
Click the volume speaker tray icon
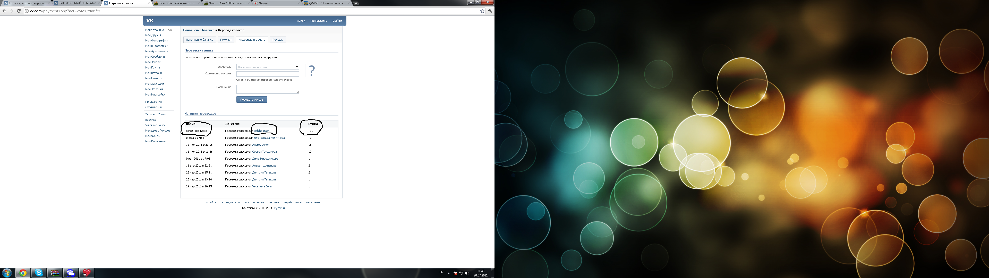tap(467, 273)
